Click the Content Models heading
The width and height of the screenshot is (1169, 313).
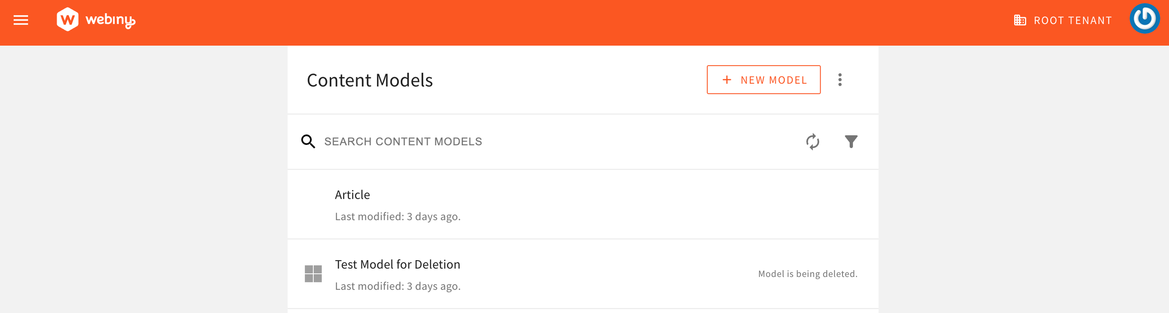click(x=369, y=80)
